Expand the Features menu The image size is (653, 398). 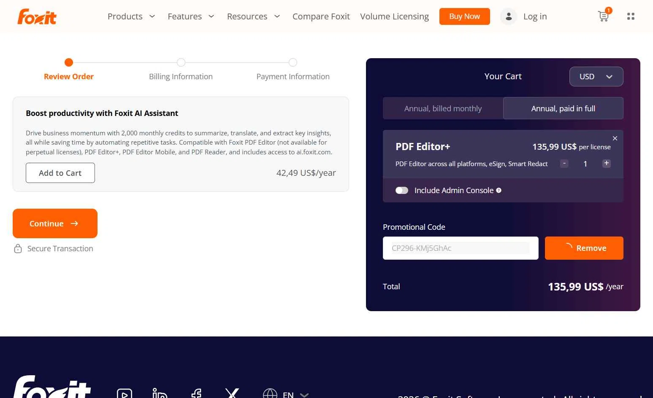(x=191, y=16)
